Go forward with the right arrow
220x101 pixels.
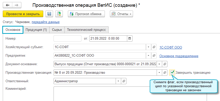tap(16, 5)
